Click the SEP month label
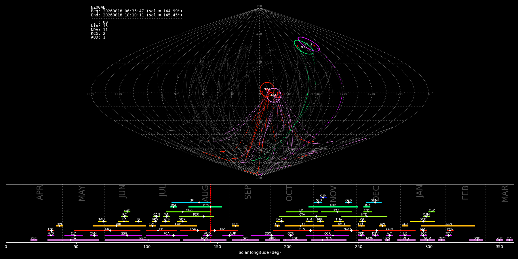 pos(248,192)
